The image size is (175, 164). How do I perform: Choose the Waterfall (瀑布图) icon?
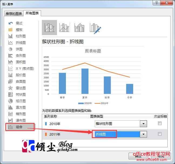tap(11, 120)
